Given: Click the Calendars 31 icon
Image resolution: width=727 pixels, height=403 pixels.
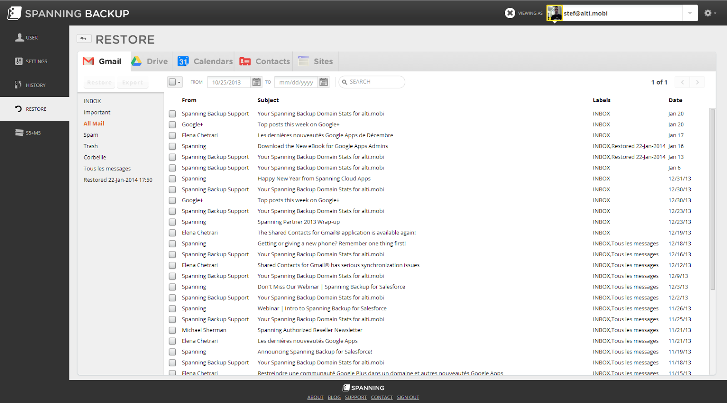Looking at the screenshot, I should [x=183, y=61].
